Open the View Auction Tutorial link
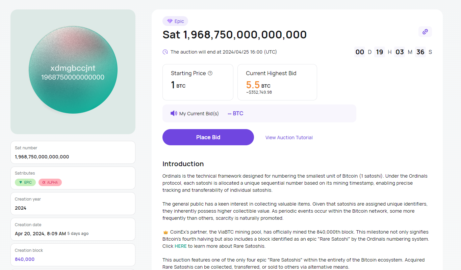The width and height of the screenshot is (461, 270). [x=289, y=138]
